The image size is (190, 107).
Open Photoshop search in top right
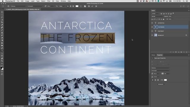tap(181, 6)
